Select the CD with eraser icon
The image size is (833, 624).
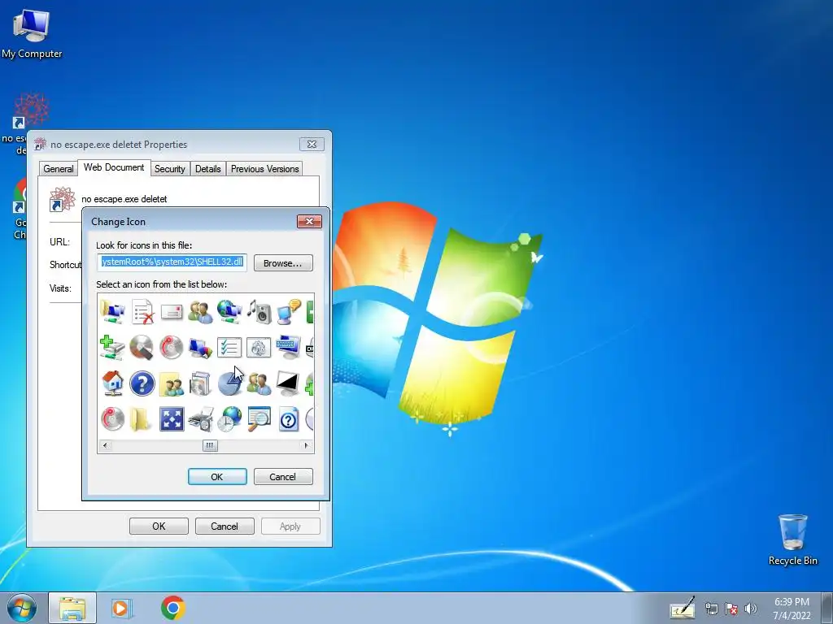click(142, 348)
